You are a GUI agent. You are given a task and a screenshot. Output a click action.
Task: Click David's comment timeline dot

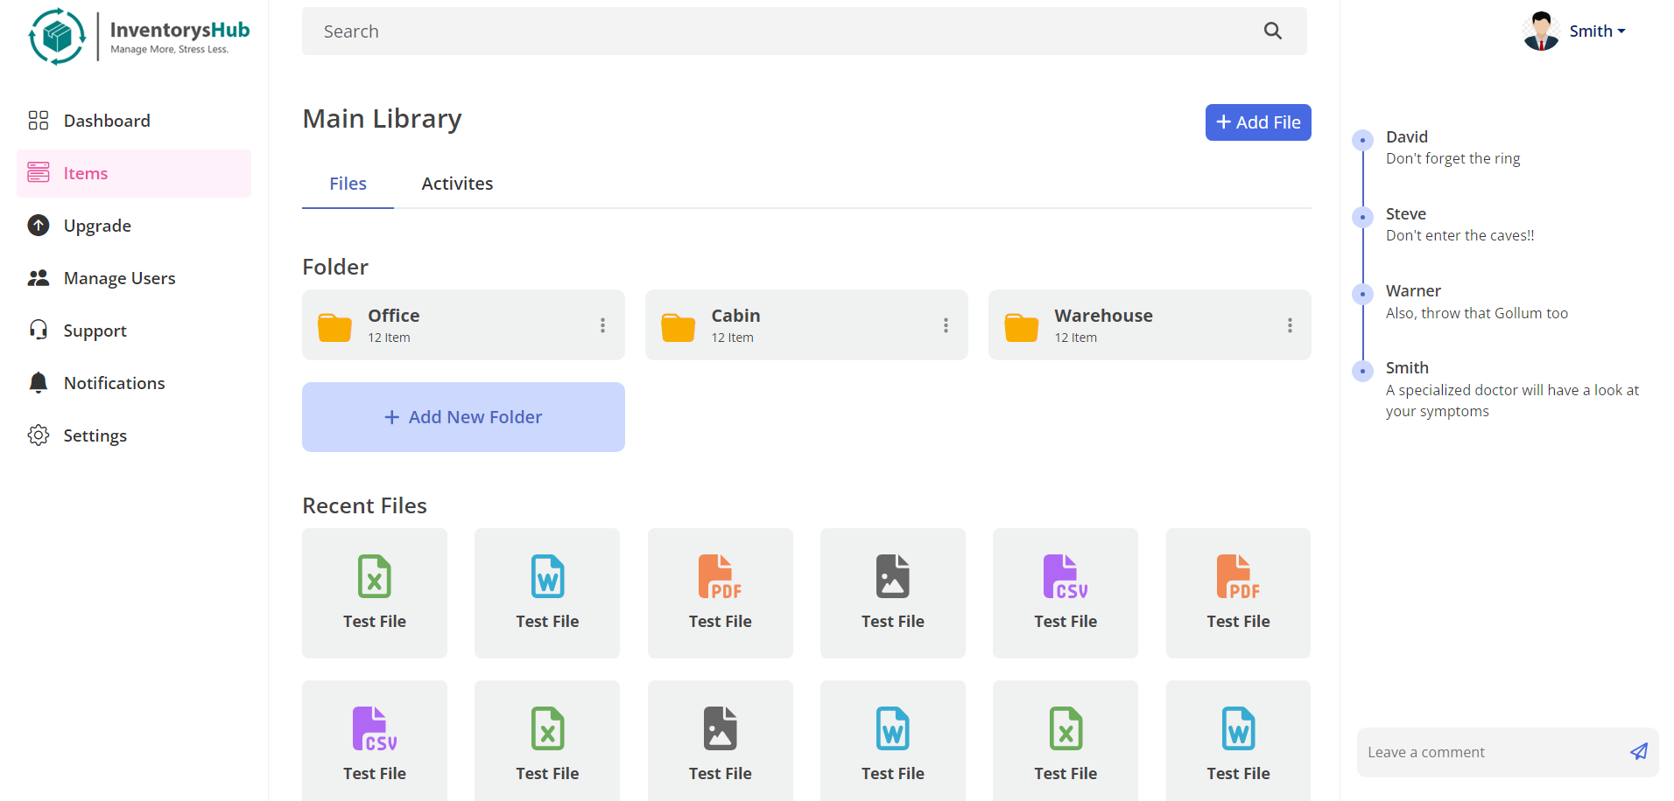pyautogui.click(x=1362, y=140)
